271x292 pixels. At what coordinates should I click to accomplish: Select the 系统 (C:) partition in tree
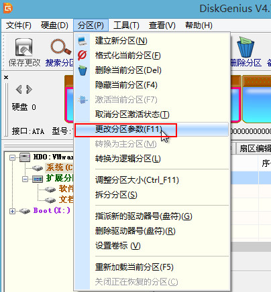tap(59, 167)
